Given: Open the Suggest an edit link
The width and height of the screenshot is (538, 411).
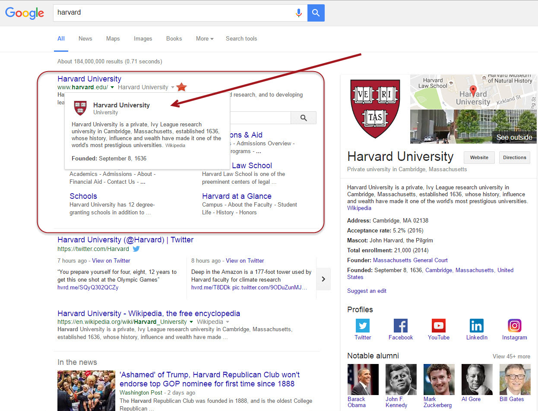Looking at the screenshot, I should [x=367, y=291].
